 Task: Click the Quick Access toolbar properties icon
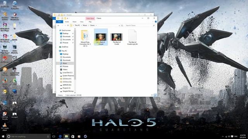(62, 18)
